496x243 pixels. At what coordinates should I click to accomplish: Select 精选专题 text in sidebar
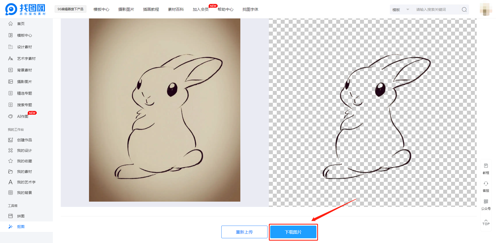[25, 93]
